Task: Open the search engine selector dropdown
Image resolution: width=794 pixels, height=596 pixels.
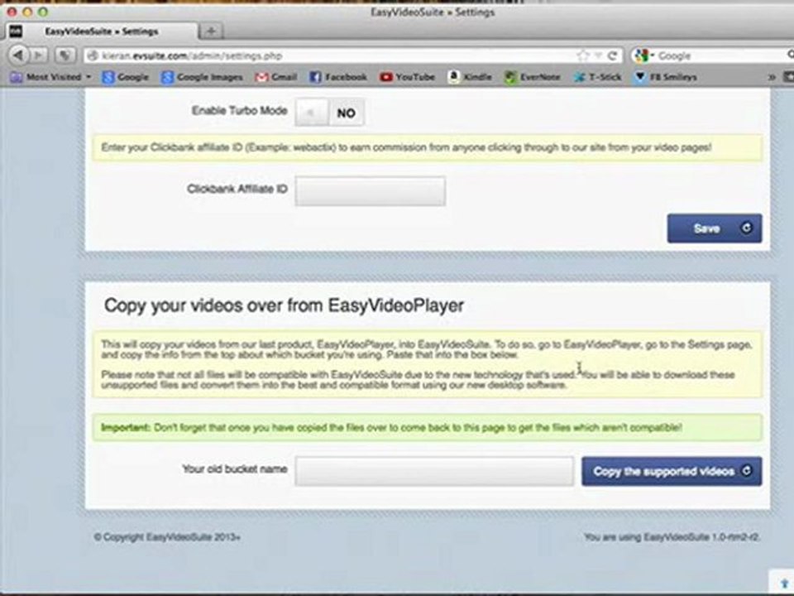Action: [644, 55]
